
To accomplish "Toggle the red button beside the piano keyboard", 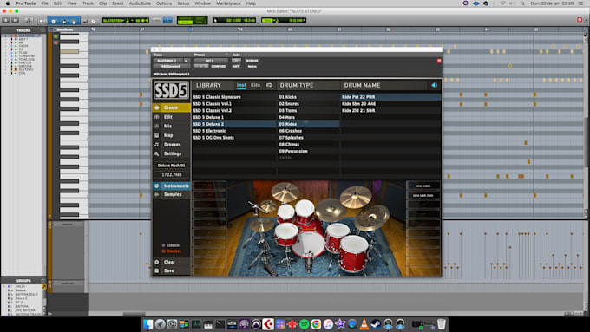I will [56, 42].
